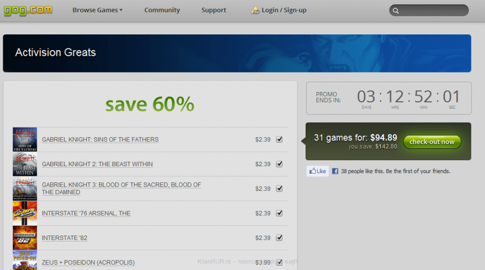Open Gabriel Knight: Sins of the Fathers cover

pyautogui.click(x=25, y=139)
